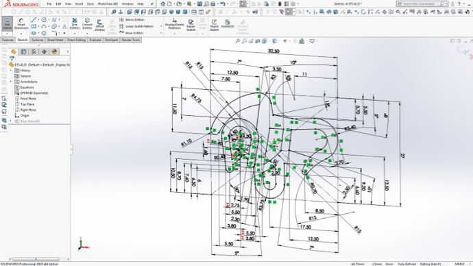
Task: Expand the Boss-Extrude1 tree node
Action: coord(11,121)
